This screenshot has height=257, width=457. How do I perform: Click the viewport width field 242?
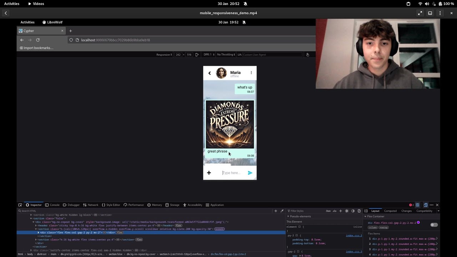(178, 55)
